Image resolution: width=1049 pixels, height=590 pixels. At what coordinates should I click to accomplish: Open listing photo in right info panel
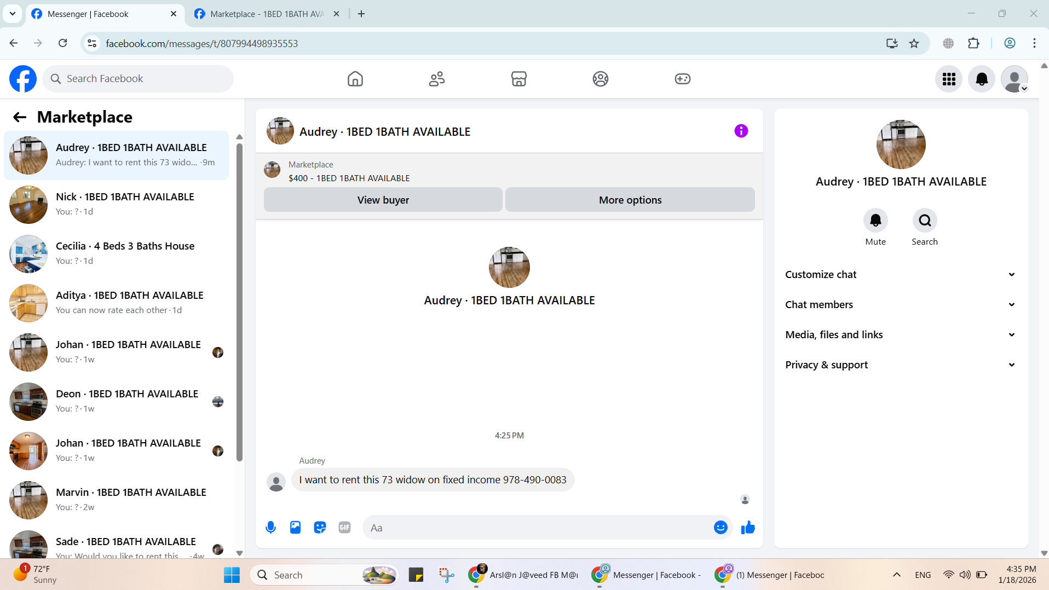tap(901, 144)
